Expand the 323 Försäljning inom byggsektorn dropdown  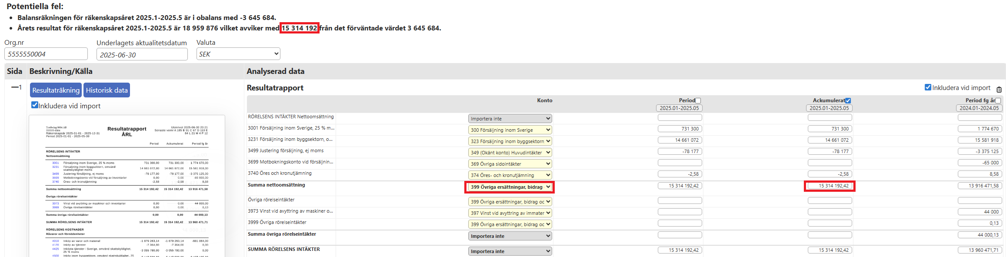pyautogui.click(x=510, y=141)
